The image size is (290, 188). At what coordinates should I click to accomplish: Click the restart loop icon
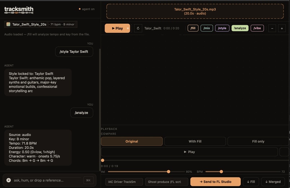pyautogui.click(x=138, y=28)
